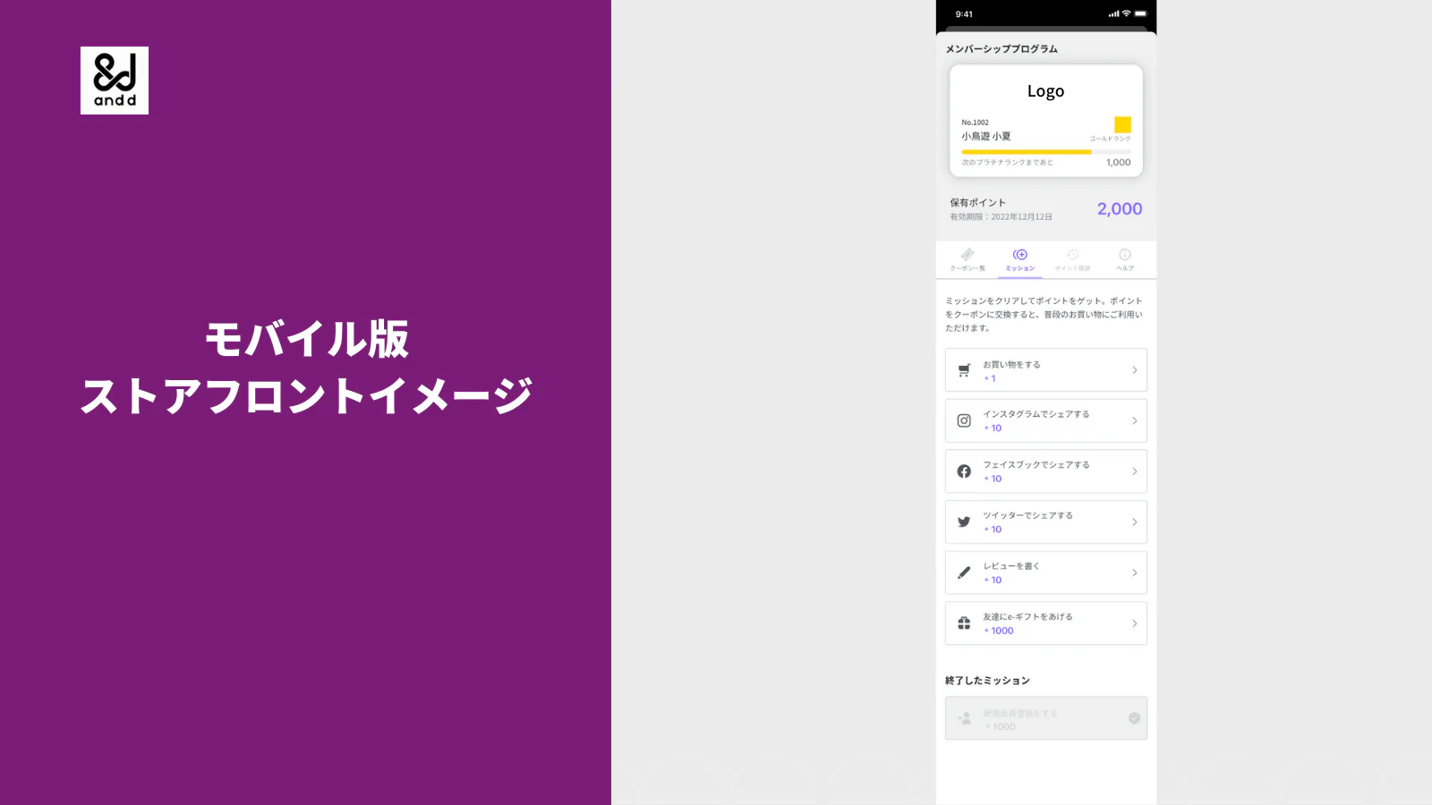This screenshot has height=805, width=1432.
Task: Select the ミッション tab
Action: (1020, 260)
